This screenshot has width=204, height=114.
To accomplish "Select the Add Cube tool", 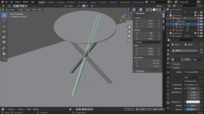I will click(4, 60).
